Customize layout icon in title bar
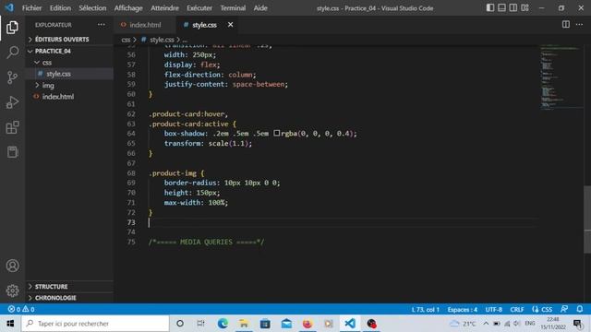Viewport: 591px width, 332px height. (525, 8)
